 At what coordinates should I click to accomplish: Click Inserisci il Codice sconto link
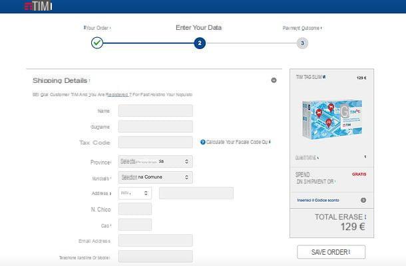[318, 200]
